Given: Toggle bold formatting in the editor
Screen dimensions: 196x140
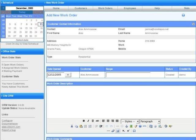Looking at the screenshot, I should [84, 121].
